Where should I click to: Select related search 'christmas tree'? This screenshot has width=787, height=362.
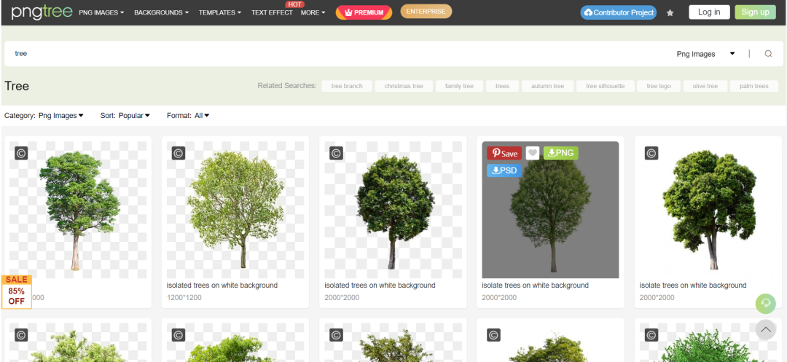click(x=404, y=86)
